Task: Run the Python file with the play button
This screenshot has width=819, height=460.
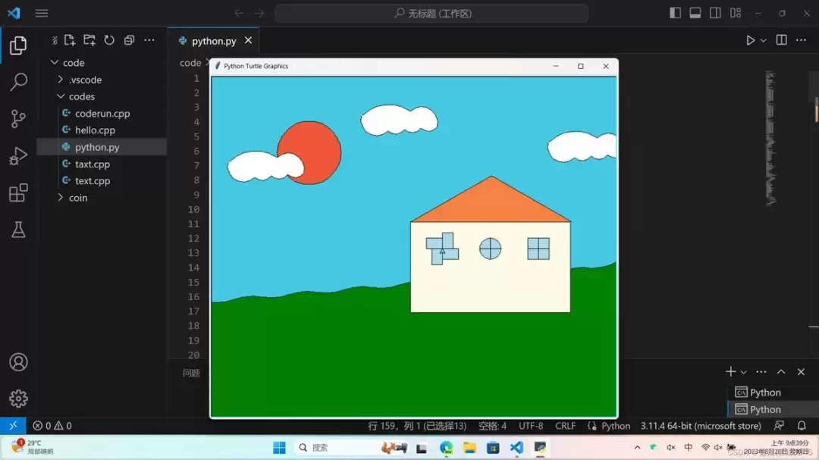Action: click(x=749, y=40)
